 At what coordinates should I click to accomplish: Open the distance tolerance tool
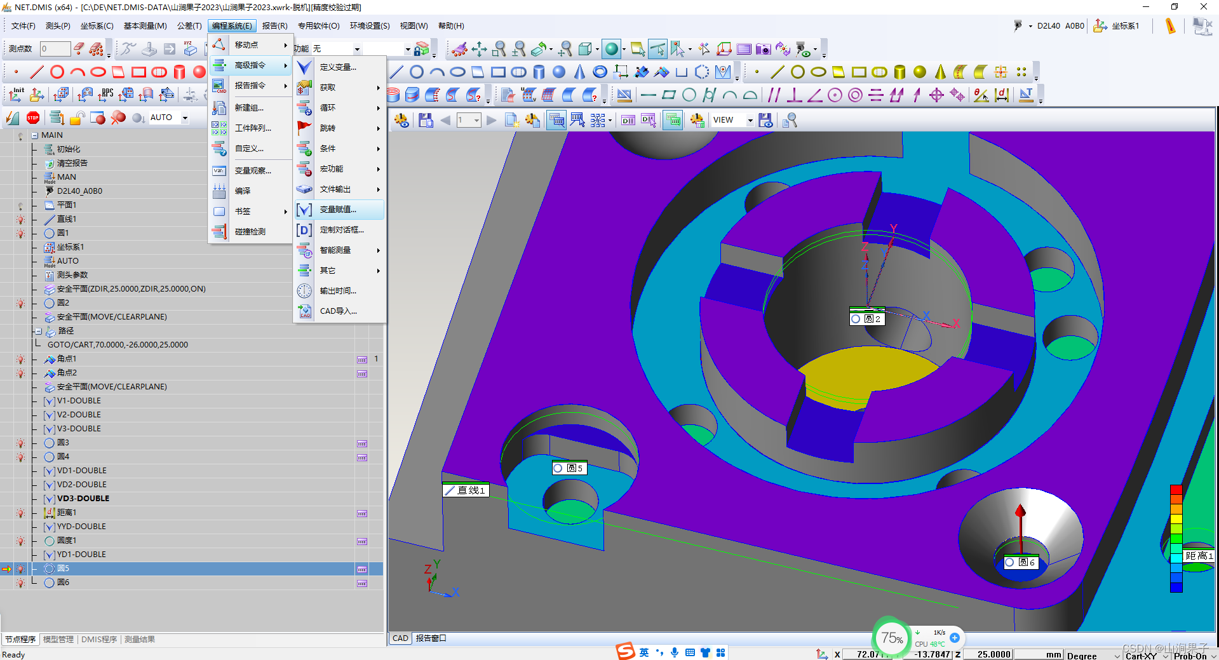click(x=1002, y=95)
